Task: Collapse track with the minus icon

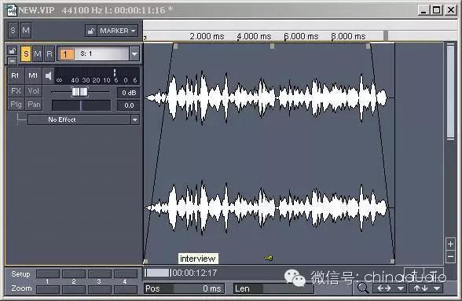Action: pos(12,61)
